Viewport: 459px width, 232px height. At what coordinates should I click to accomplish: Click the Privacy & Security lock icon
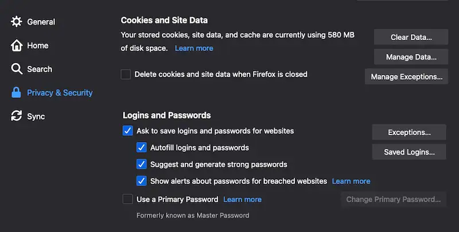pos(17,93)
